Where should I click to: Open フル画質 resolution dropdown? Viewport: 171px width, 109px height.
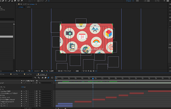coord(53,71)
